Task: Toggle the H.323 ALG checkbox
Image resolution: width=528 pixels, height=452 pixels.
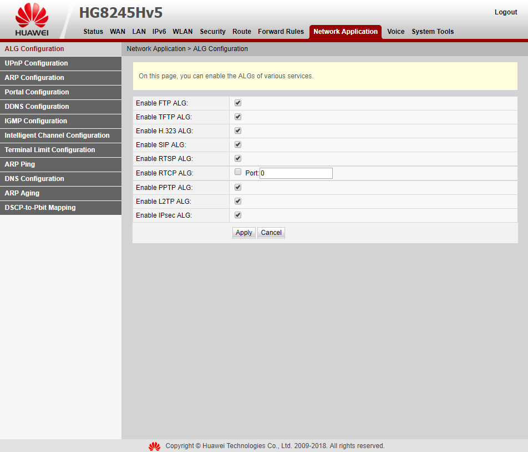Action: click(237, 130)
